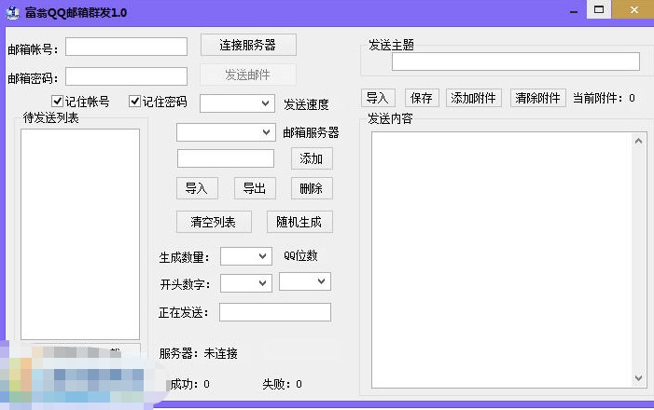Viewport: 654px width, 410px height.
Task: Click the 当前附件: 0 label
Action: coord(604,99)
